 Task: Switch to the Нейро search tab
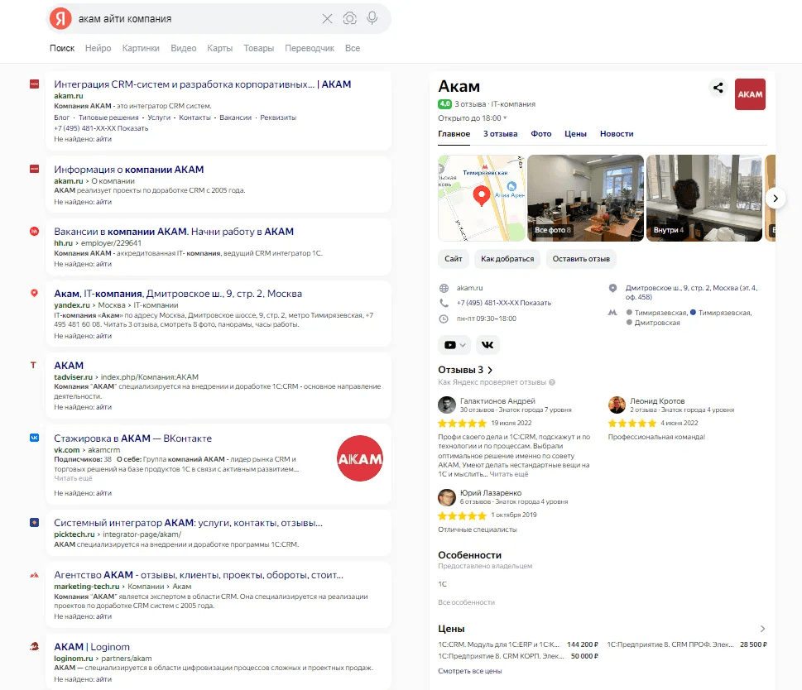click(x=98, y=48)
